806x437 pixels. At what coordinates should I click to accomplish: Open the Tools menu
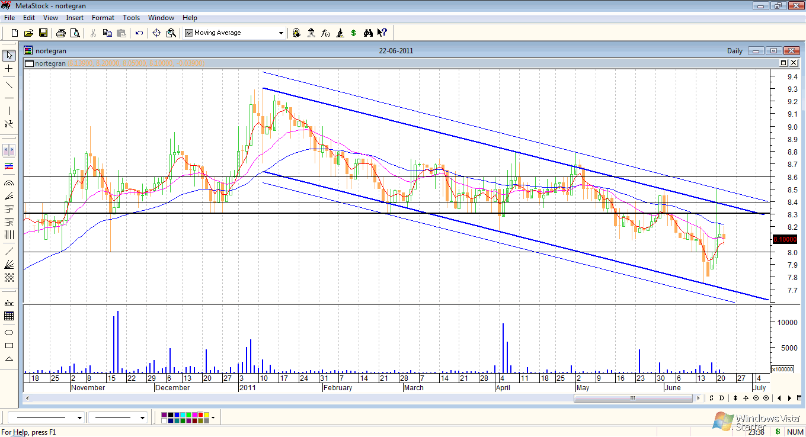click(131, 18)
